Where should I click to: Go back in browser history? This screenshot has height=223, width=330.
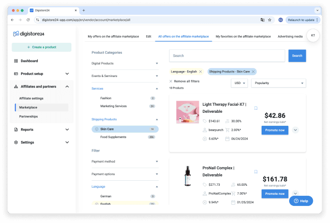tap(13, 20)
